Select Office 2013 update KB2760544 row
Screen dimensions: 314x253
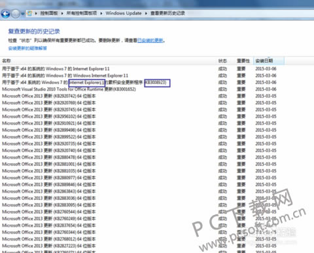coord(139,212)
